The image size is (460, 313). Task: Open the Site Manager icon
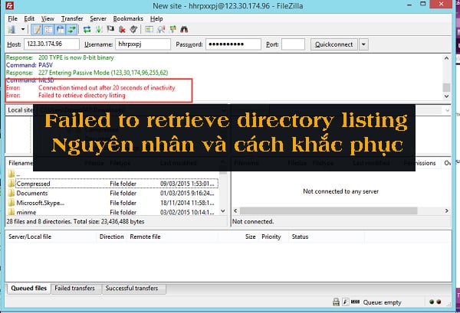pyautogui.click(x=12, y=29)
